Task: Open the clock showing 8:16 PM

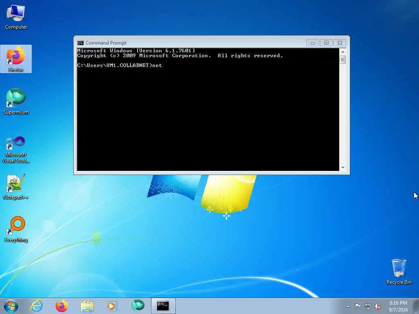Action: click(x=398, y=306)
